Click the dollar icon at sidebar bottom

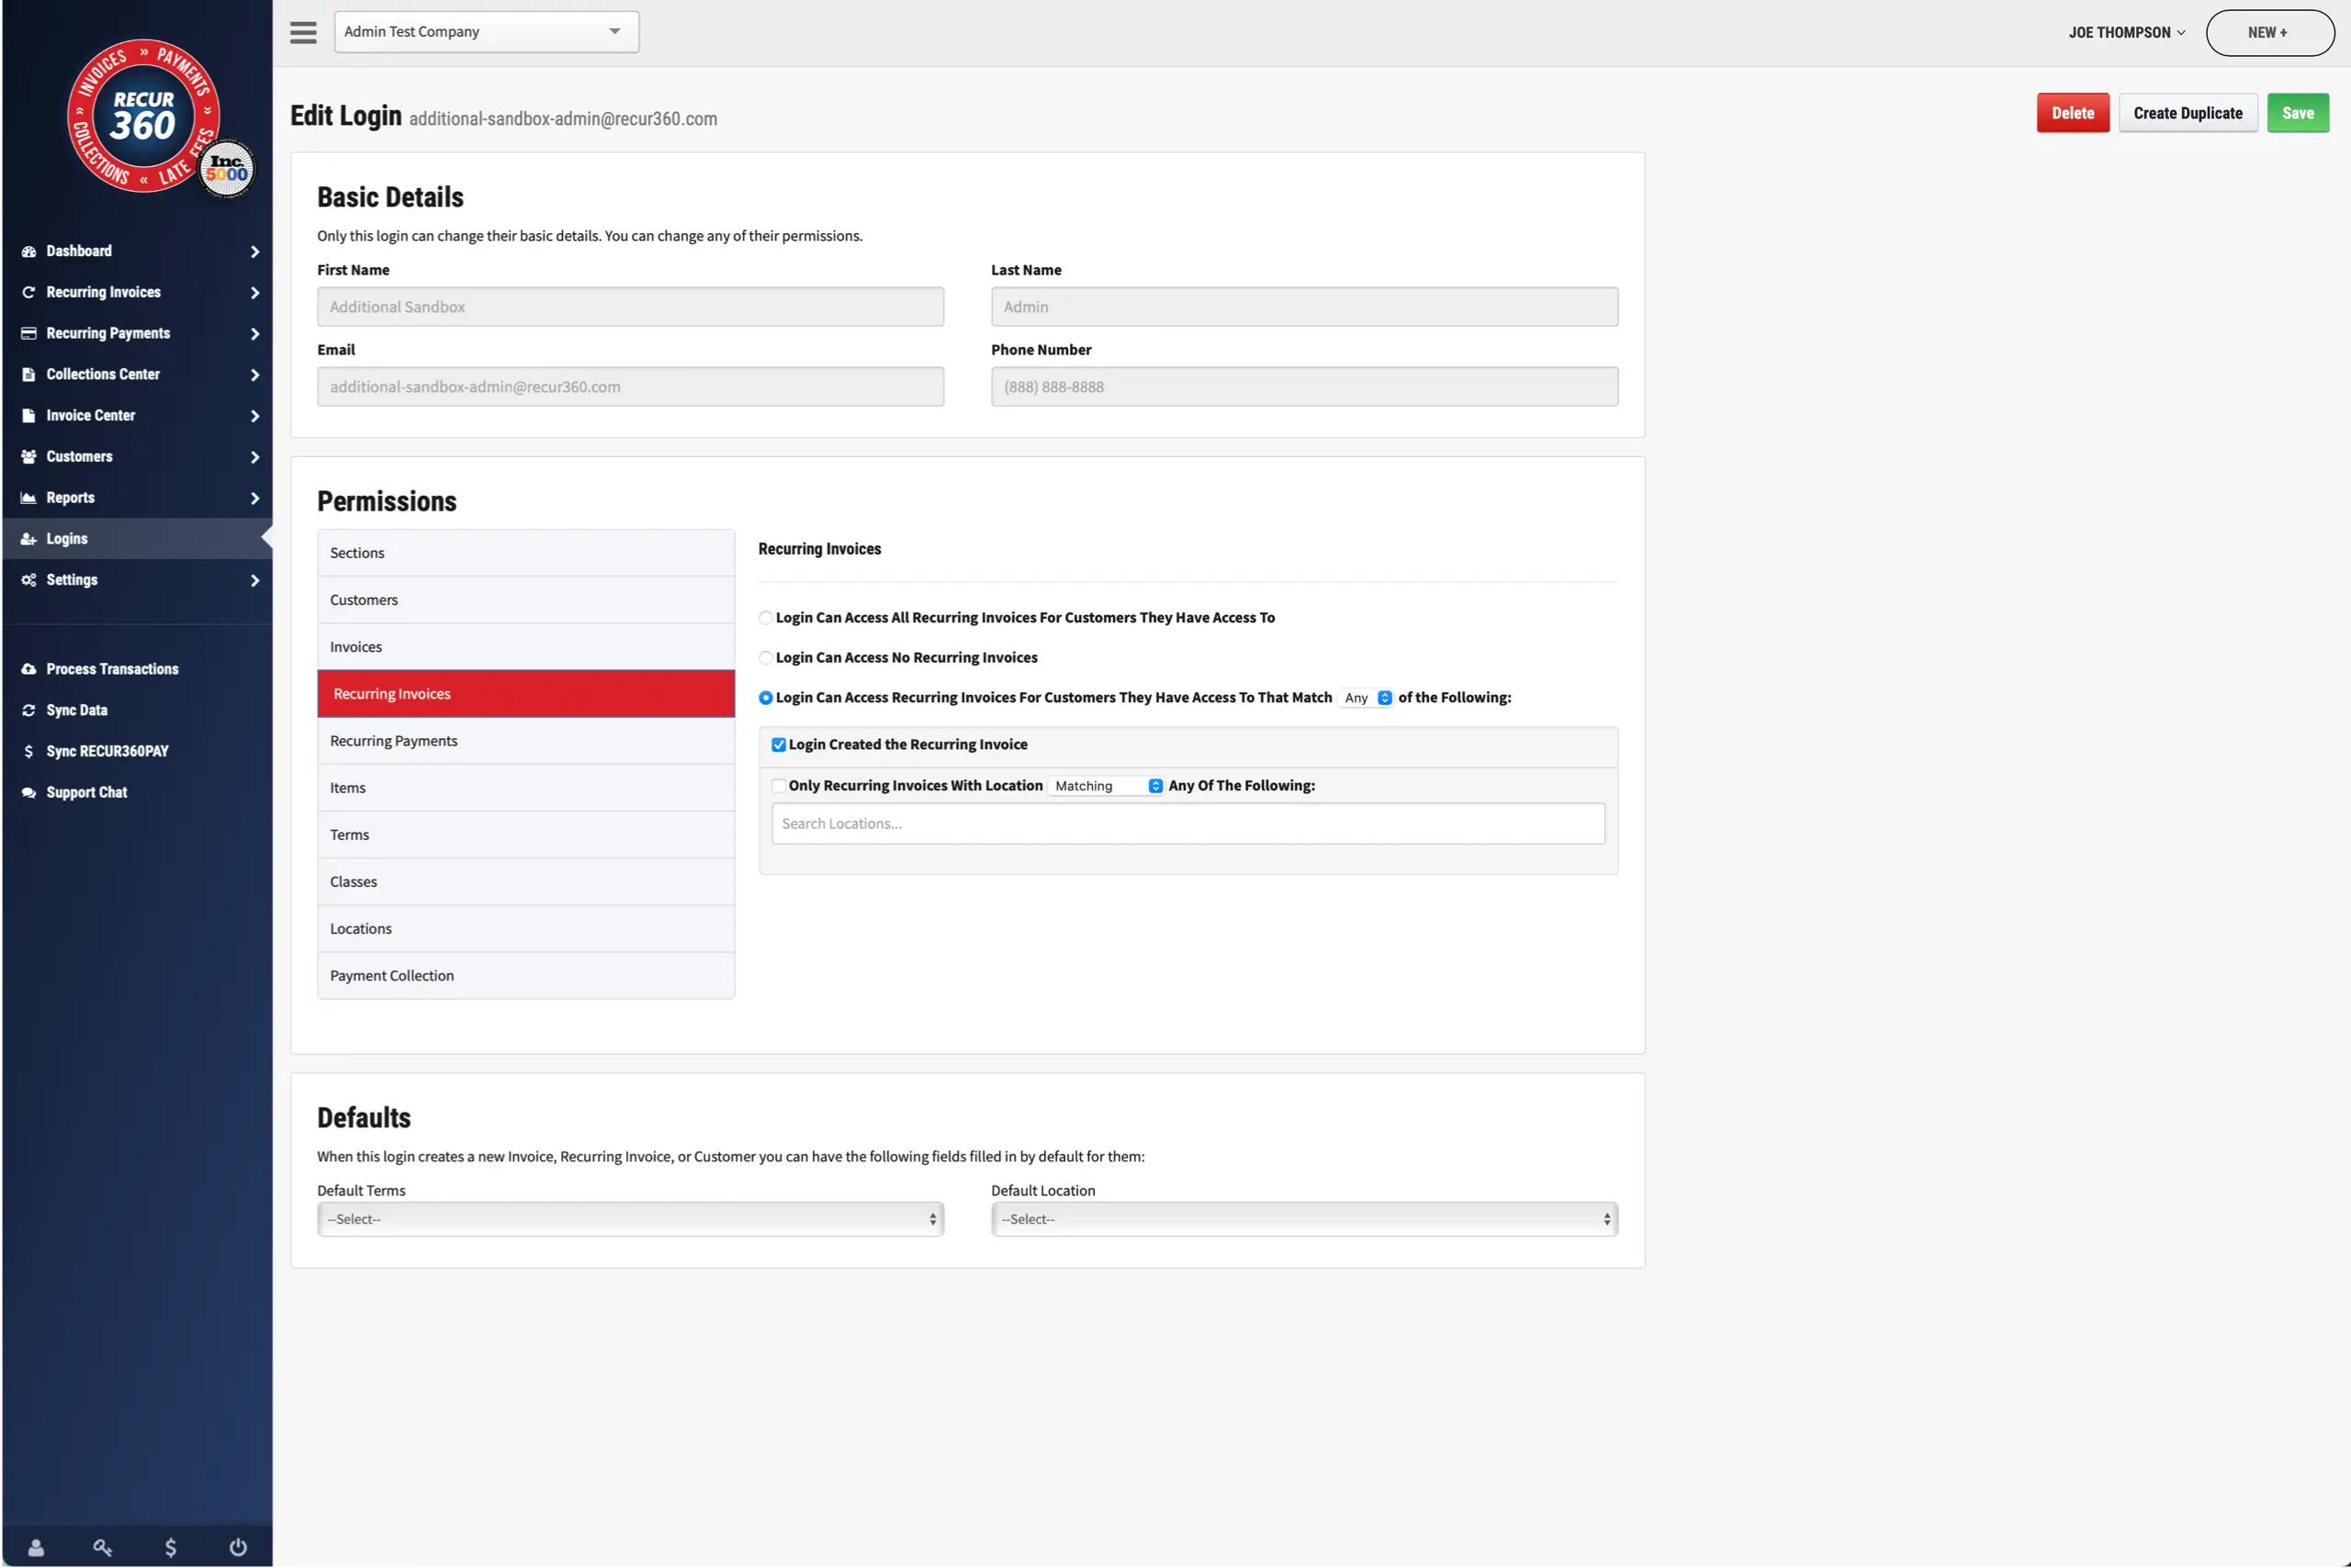click(170, 1547)
